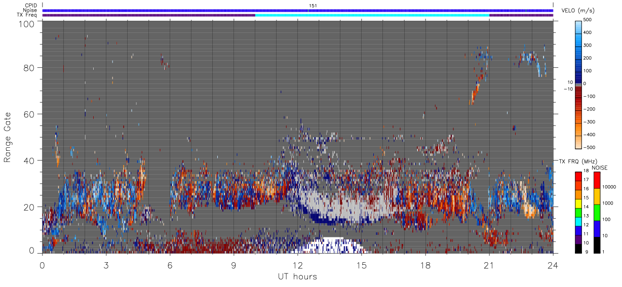Viewport: 622px width, 287px height.
Task: Click the Noise strip label
Action: [x=30, y=10]
